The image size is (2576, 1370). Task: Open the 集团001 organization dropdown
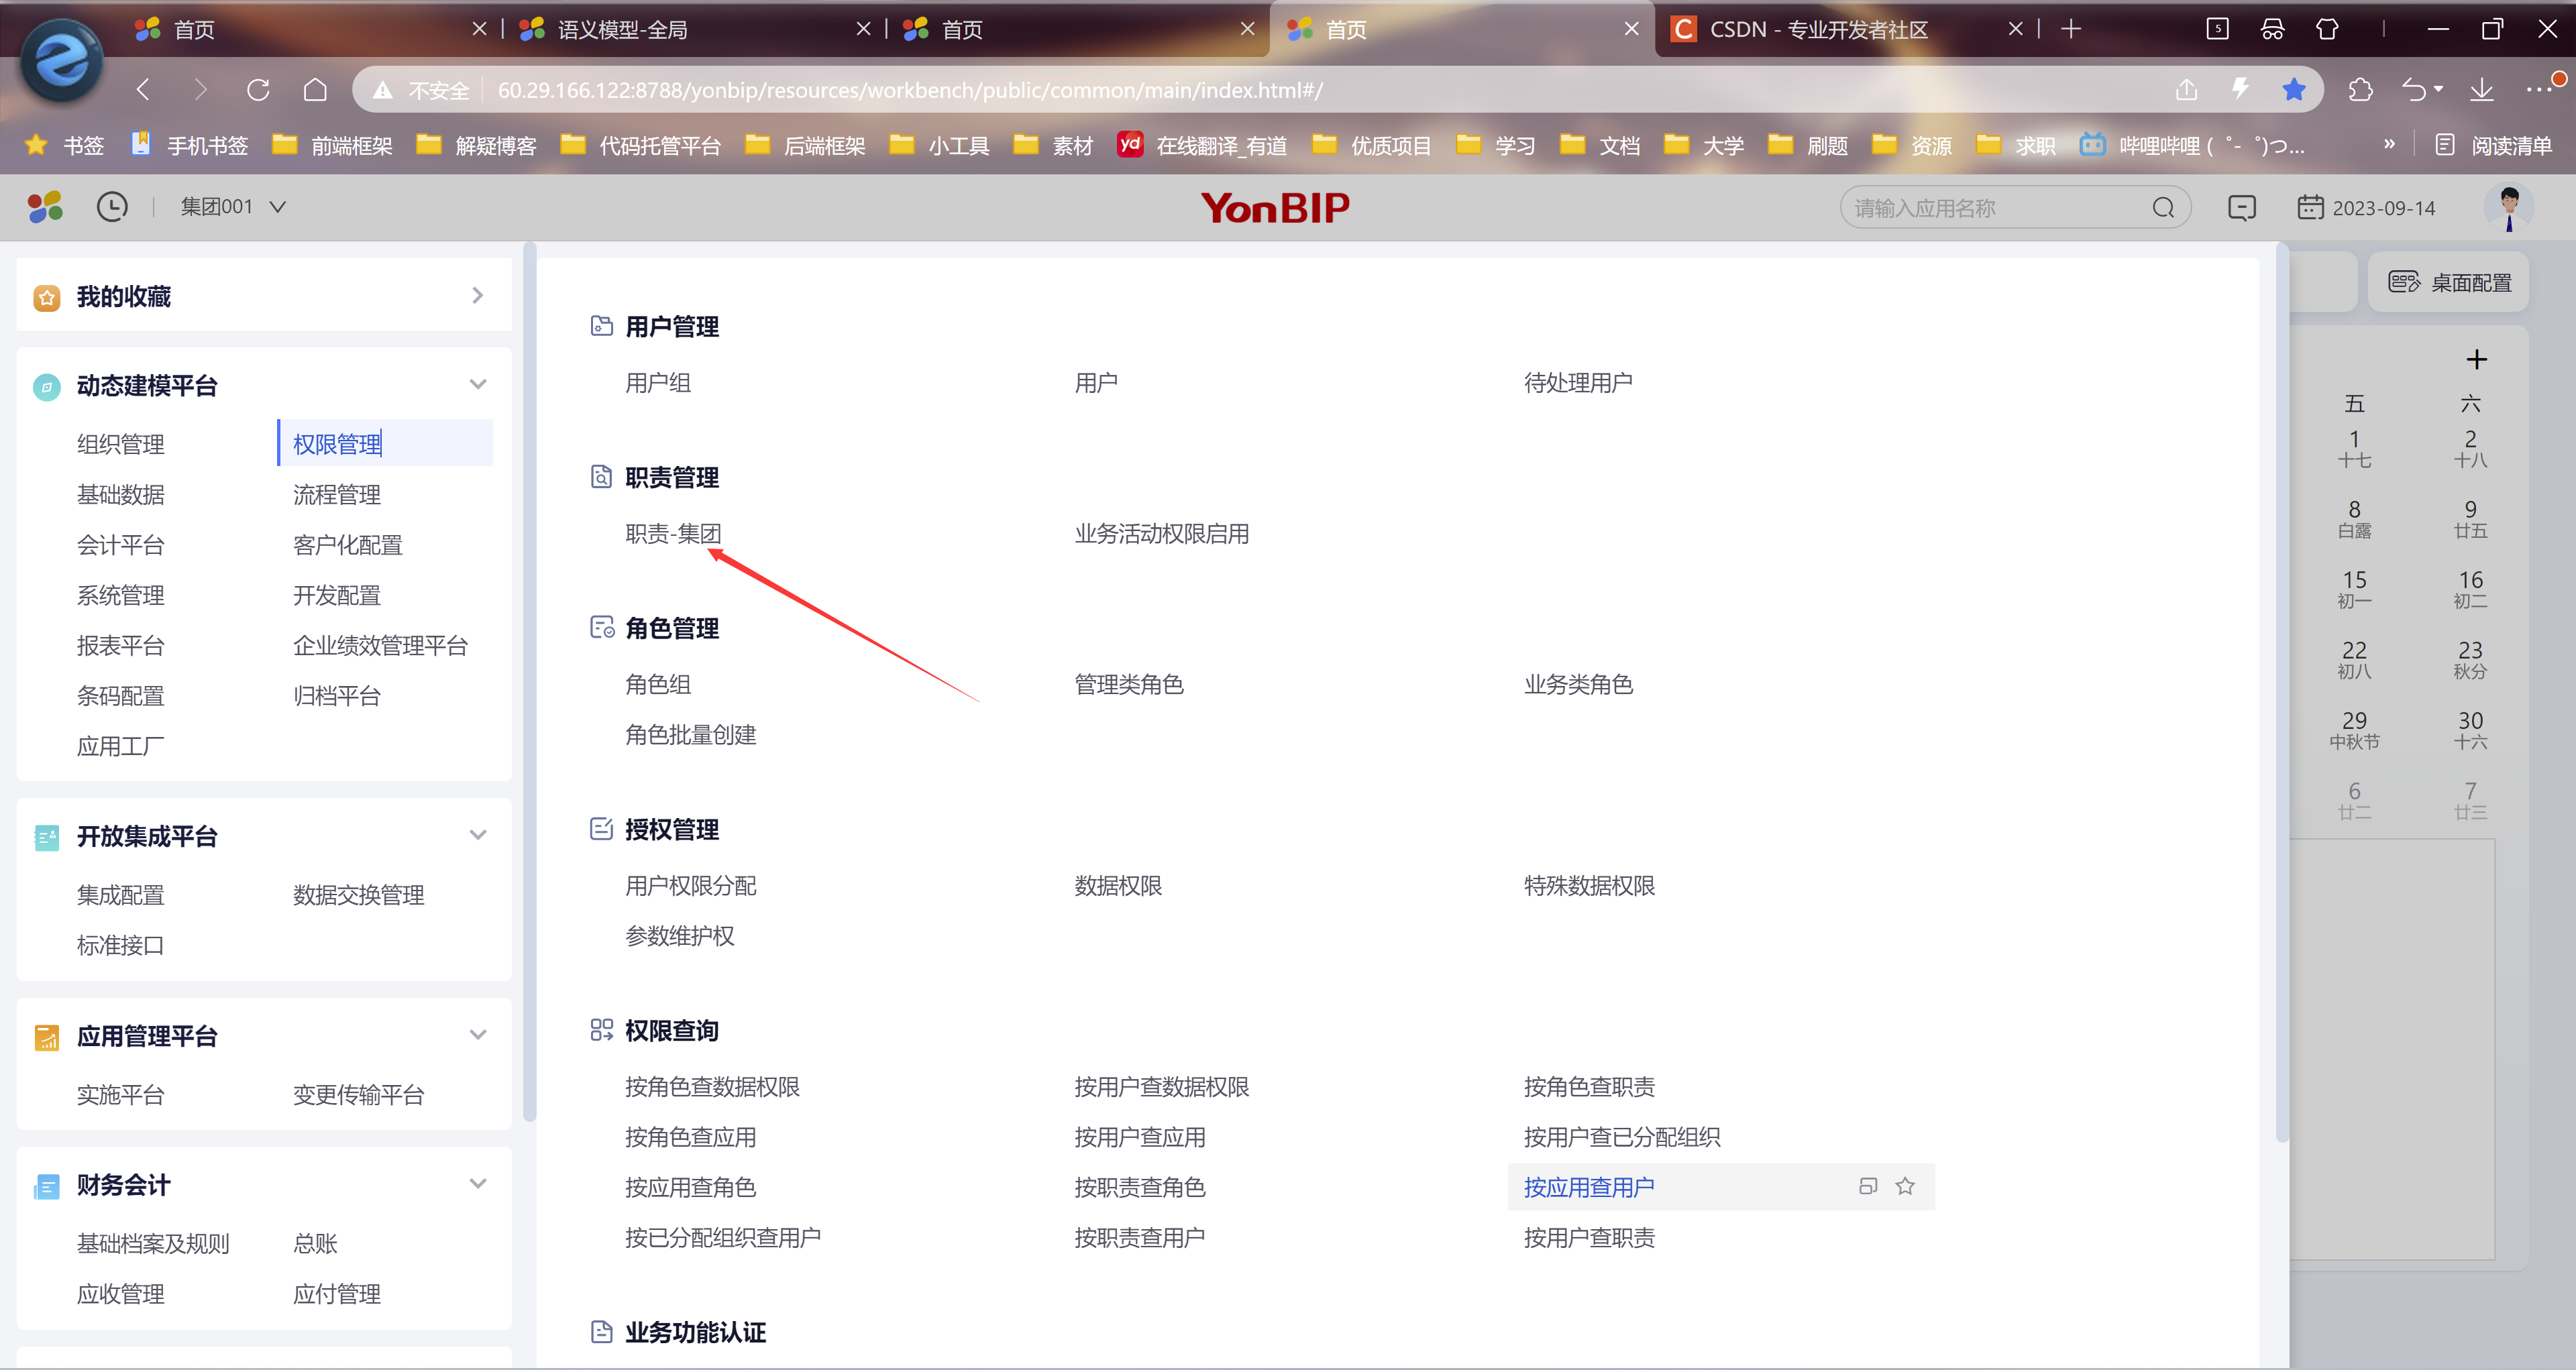pos(233,207)
